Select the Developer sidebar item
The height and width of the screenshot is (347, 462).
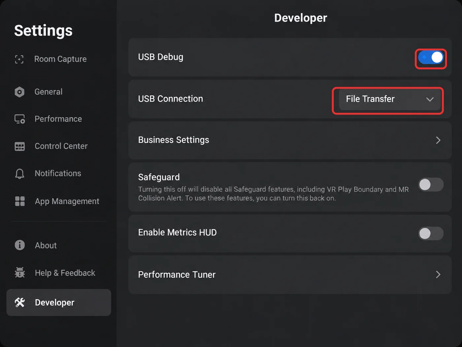point(59,302)
